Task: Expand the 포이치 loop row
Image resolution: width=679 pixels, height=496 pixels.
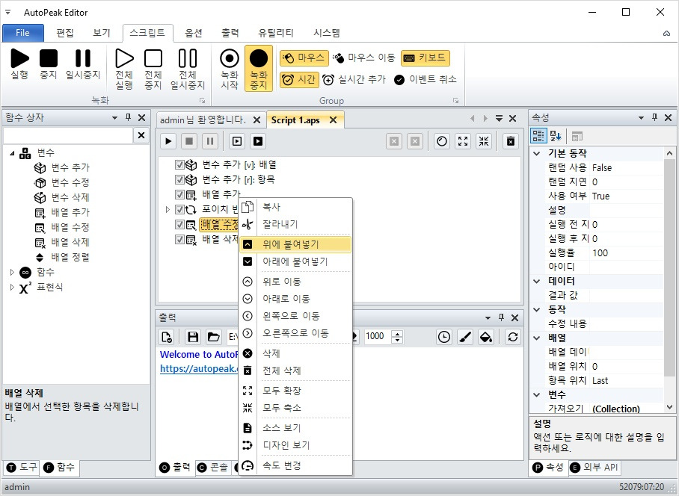Action: click(168, 210)
